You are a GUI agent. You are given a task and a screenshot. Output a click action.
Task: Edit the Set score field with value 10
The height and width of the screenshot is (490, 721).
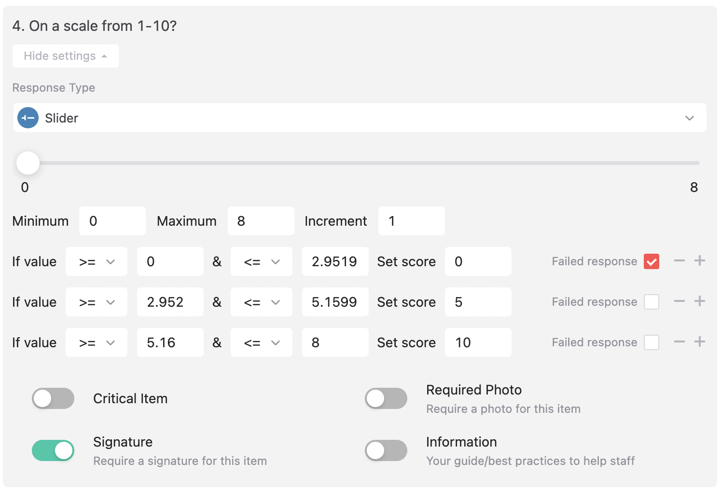[x=478, y=342]
